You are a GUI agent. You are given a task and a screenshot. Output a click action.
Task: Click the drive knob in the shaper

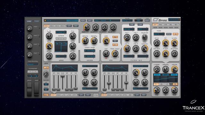click(157, 43)
